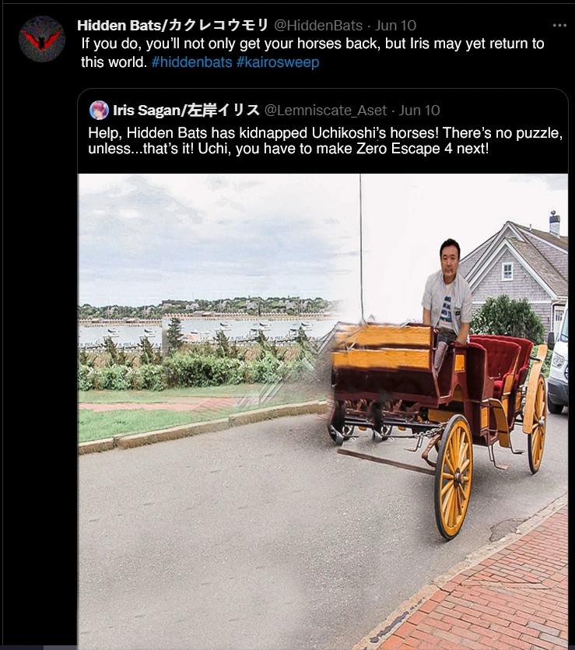Screen dimensions: 575x650
Task: Open the Iris Sagan/左岸イリス display name
Action: (187, 111)
